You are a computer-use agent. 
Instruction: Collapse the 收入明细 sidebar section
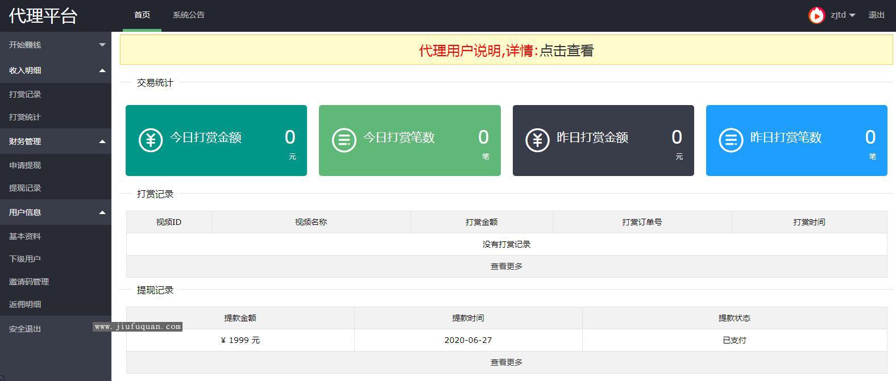tap(56, 70)
